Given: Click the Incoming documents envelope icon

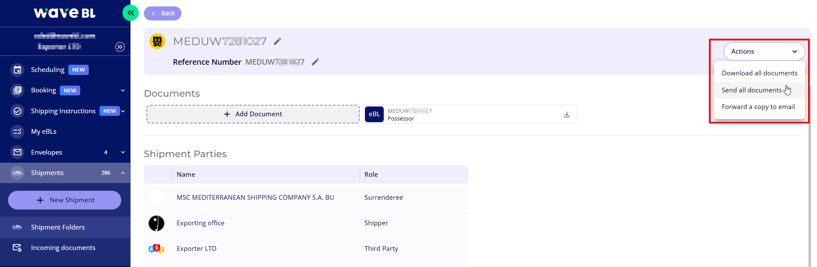Looking at the screenshot, I should point(17,247).
